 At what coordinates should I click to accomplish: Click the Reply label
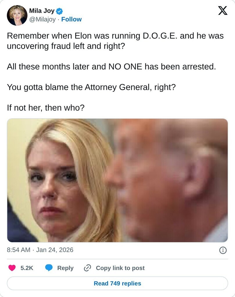click(65, 268)
